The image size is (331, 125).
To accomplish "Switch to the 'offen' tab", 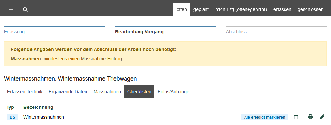I will pos(182,9).
